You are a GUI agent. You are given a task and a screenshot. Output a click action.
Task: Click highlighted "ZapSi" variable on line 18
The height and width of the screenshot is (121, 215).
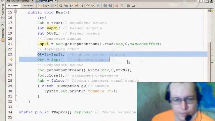tap(52, 28)
